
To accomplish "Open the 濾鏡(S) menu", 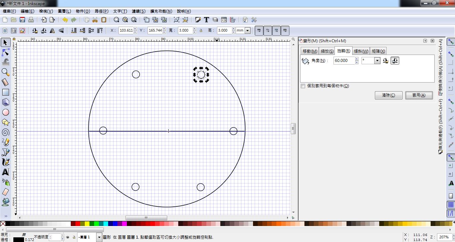I will click(138, 11).
